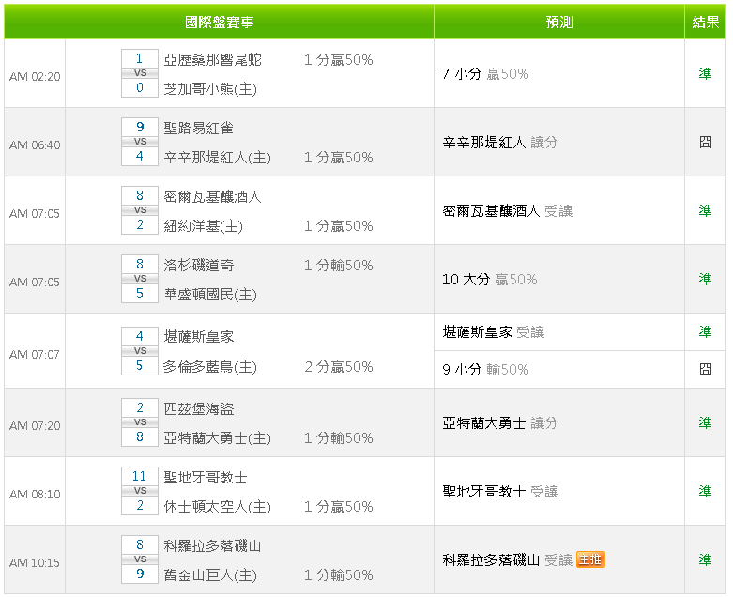The height and width of the screenshot is (597, 733).
Task: Select team 多倫多藍鳥(主)
Action: click(x=210, y=366)
